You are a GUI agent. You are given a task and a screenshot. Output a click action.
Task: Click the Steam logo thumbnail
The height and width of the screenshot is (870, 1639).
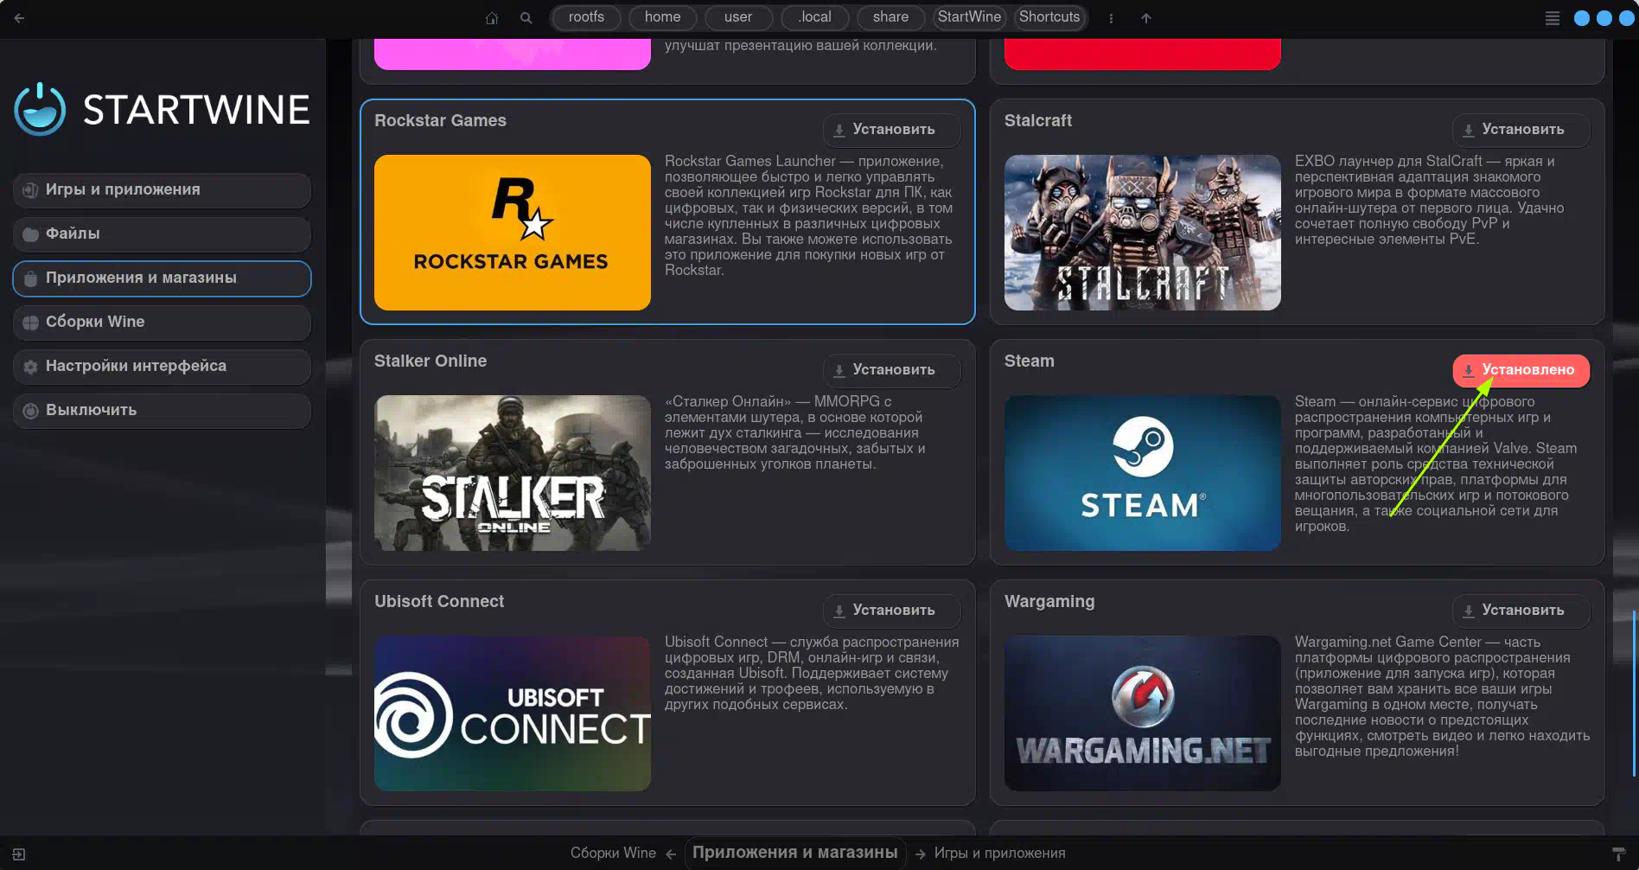(1143, 473)
